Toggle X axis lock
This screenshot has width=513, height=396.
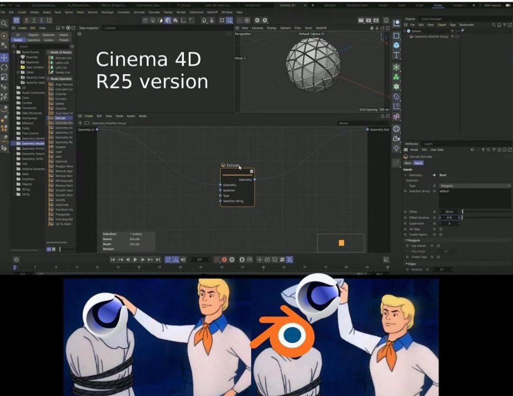pos(26,20)
